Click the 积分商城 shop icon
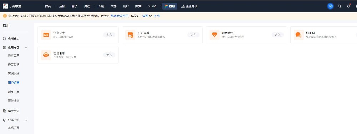Viewport: 357px width, 134px height. coord(130,35)
